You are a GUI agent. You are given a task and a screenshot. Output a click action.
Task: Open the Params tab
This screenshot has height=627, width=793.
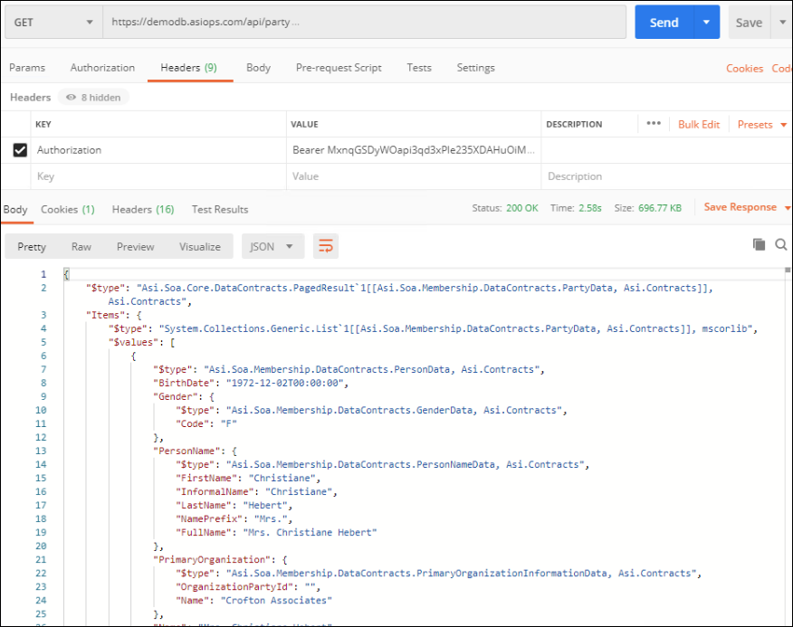tap(27, 68)
